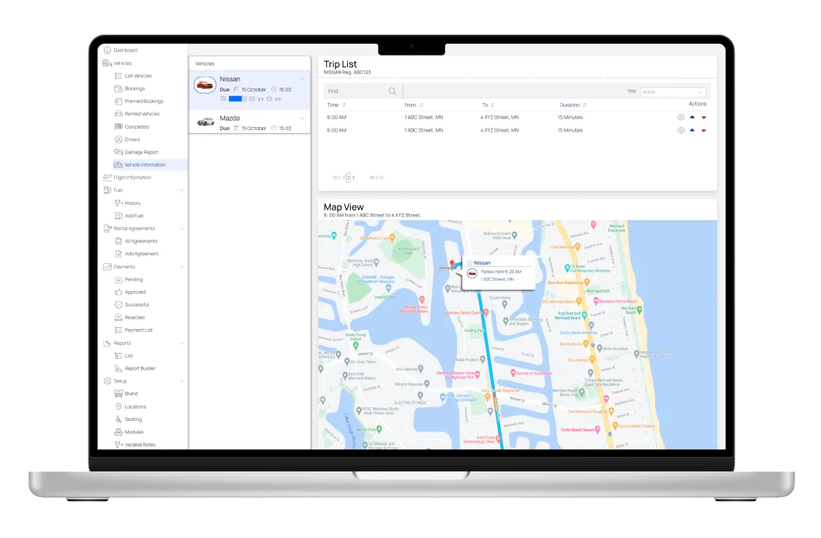
Task: Click the Report Builder icon
Action: tap(118, 368)
